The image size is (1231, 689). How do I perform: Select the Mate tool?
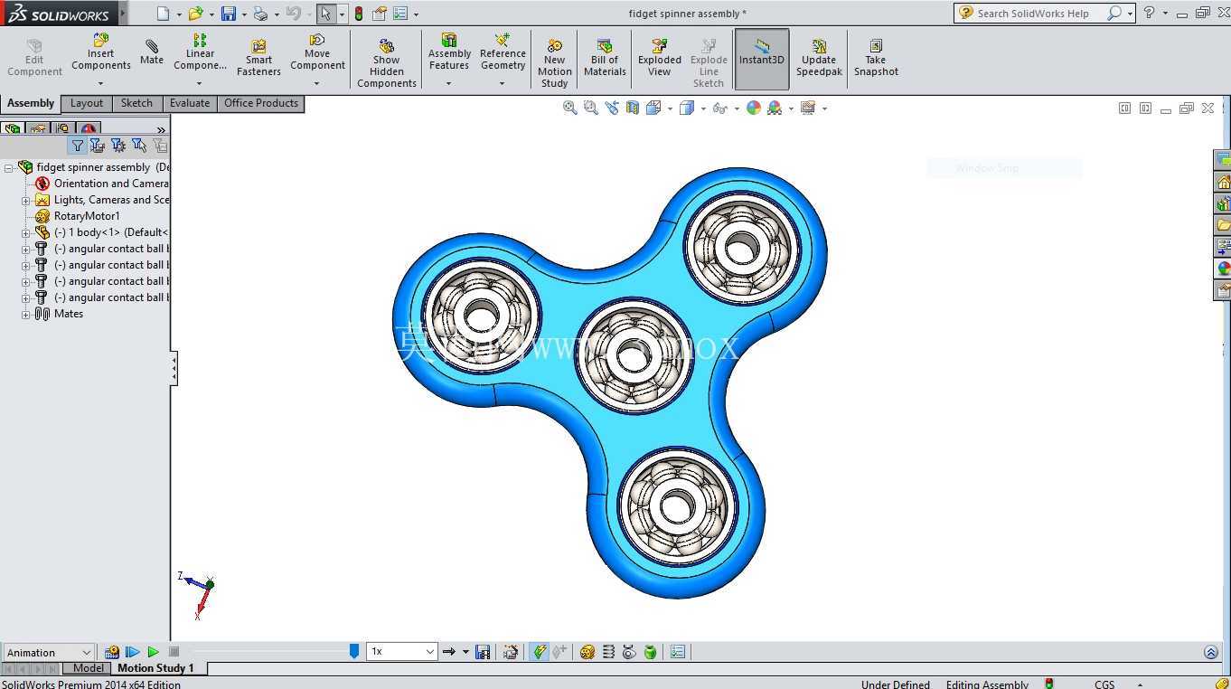pyautogui.click(x=152, y=52)
